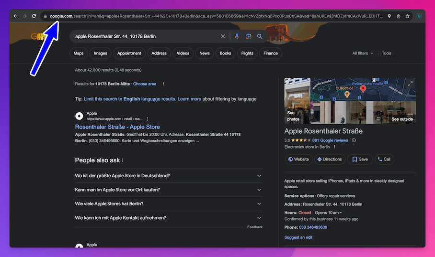Click into the Google search text field
Image resolution: width=435 pixels, height=257 pixels.
[144, 36]
